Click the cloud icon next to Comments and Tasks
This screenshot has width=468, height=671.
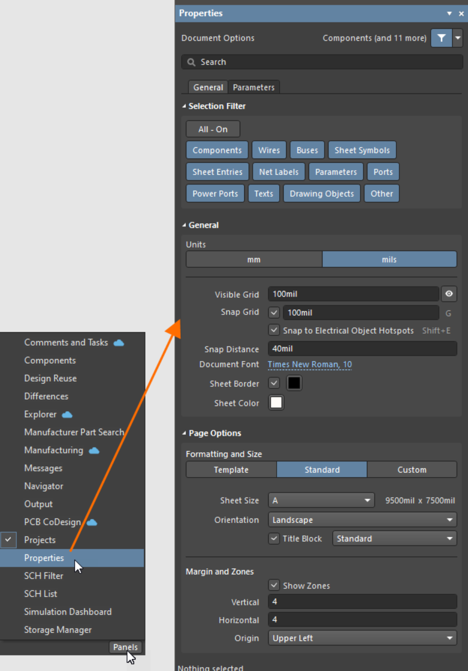click(x=119, y=343)
